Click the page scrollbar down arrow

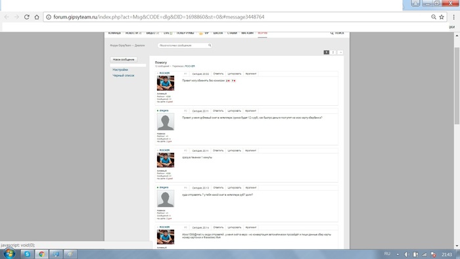(x=457, y=246)
